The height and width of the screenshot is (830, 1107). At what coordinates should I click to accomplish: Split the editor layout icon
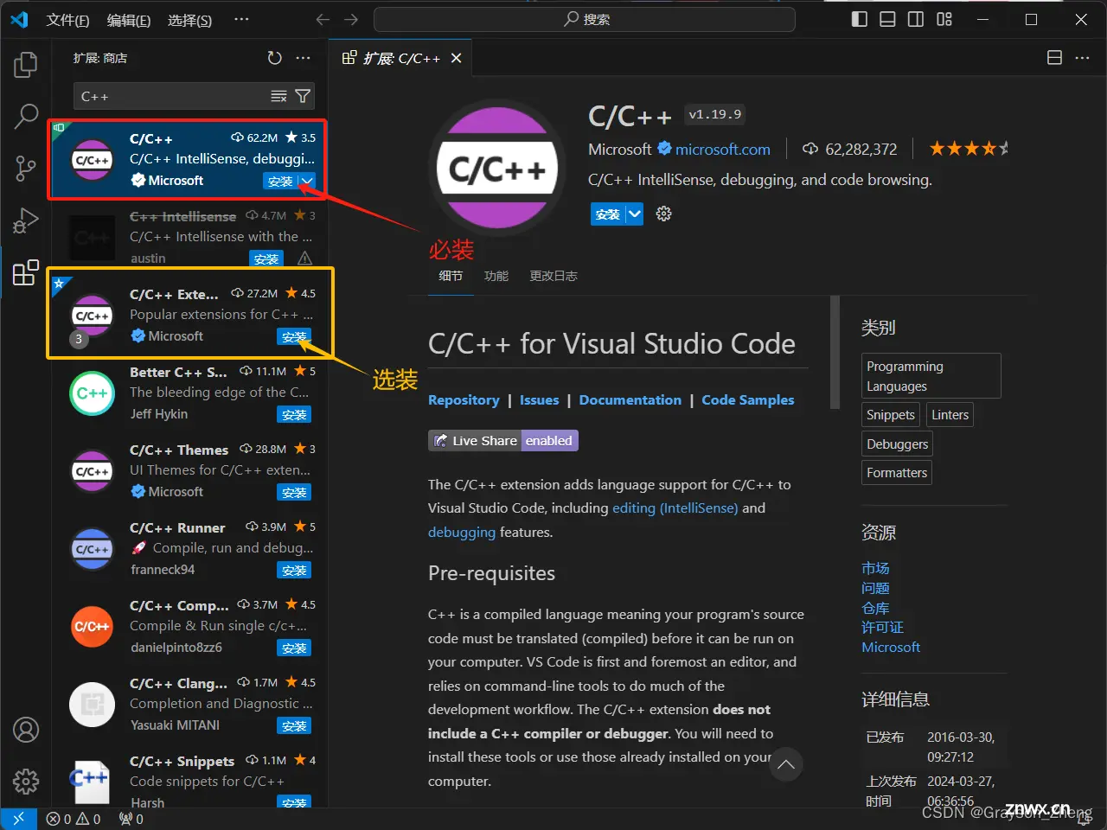(x=1054, y=58)
